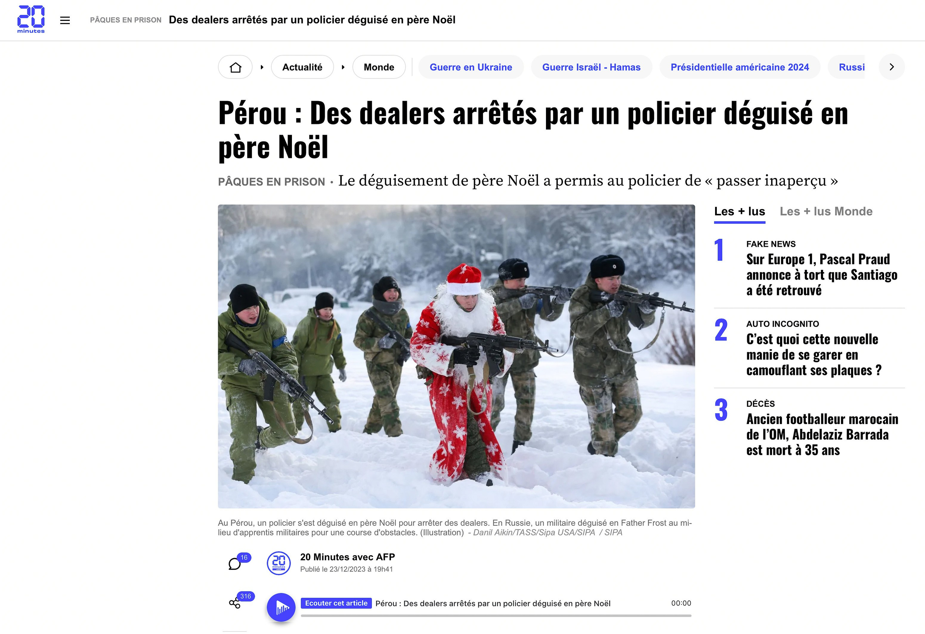This screenshot has width=925, height=634.
Task: Go to the Actualité section
Action: pos(302,67)
